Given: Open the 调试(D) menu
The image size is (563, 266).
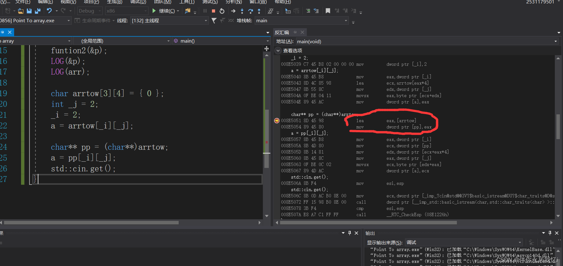Looking at the screenshot, I should [x=138, y=2].
